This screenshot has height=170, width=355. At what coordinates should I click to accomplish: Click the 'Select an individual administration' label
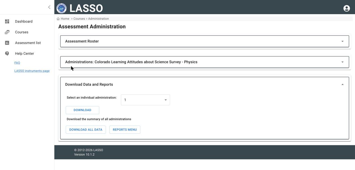[x=92, y=97]
